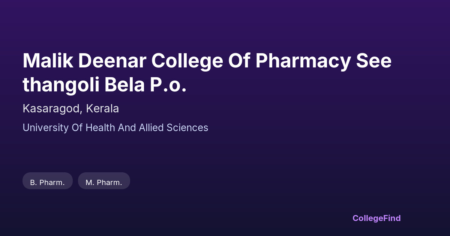Click the word thangoli in the heading
Screen dimensions: 450x236
coord(61,85)
